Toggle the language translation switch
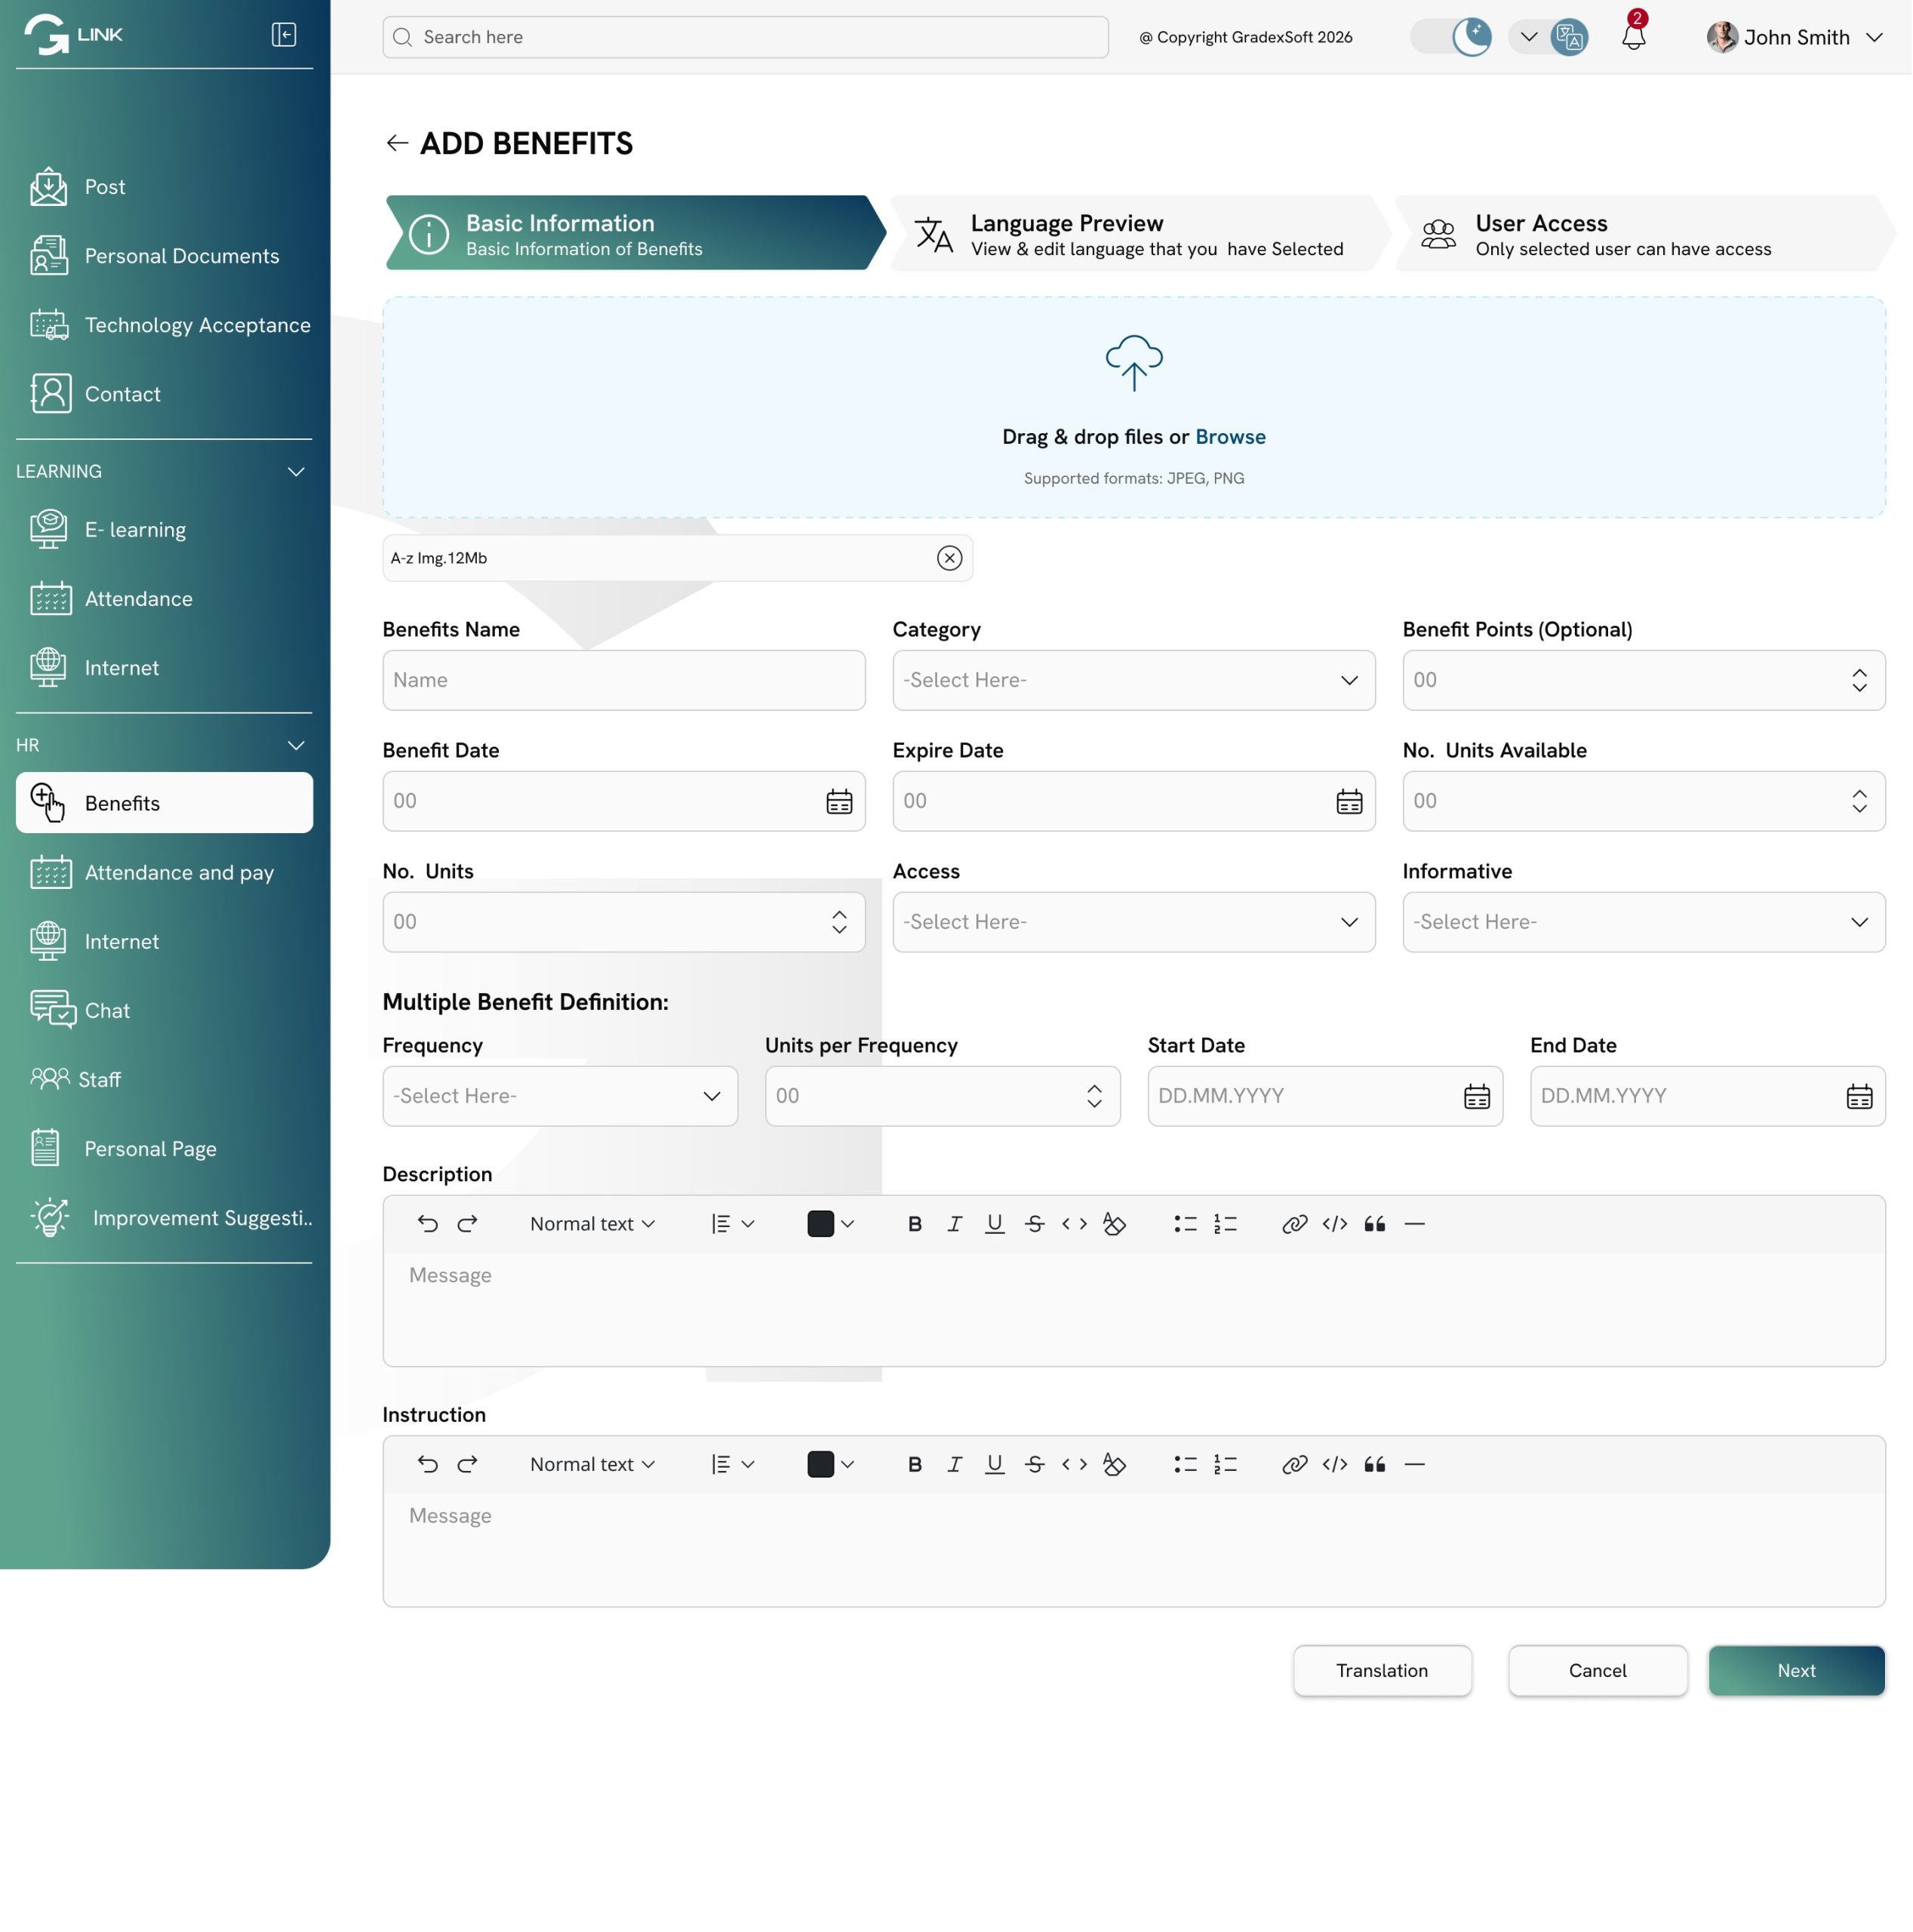The image size is (1913, 1932). pos(1548,37)
